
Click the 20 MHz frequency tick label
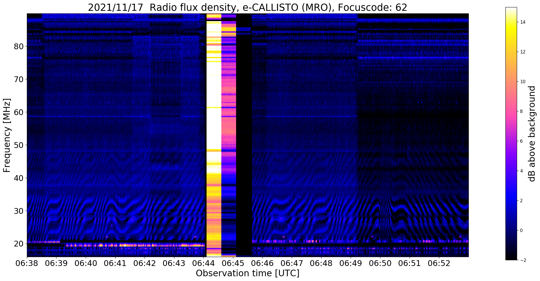(19, 244)
